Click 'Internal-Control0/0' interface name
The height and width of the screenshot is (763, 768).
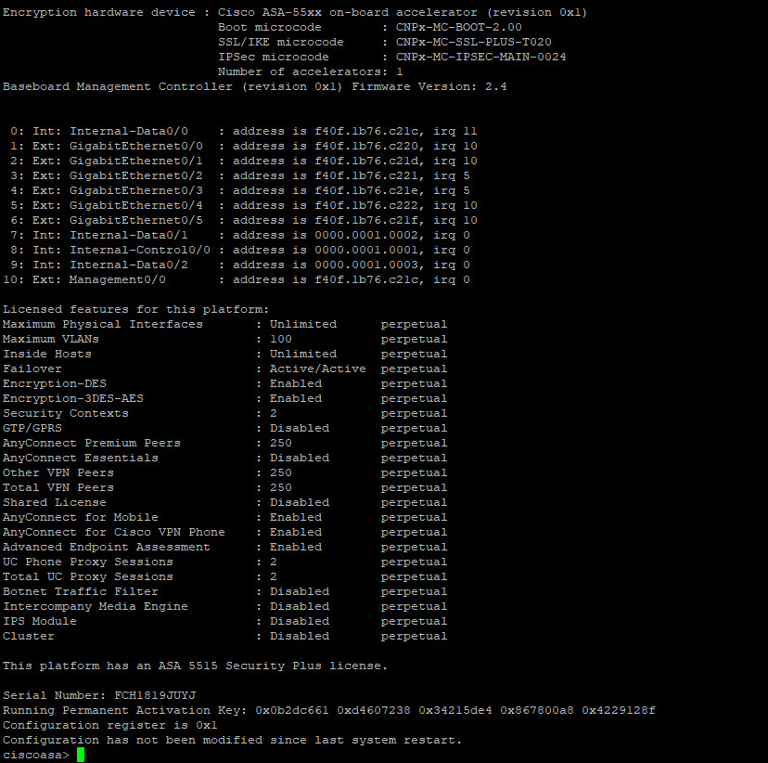click(x=140, y=250)
